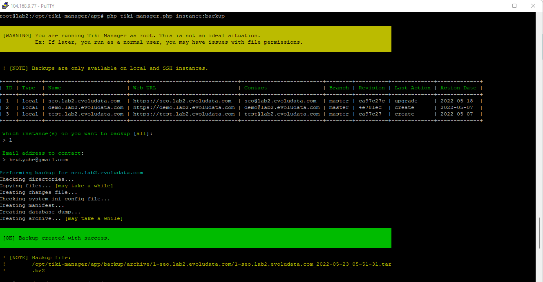Click 'create' in the test instance row
Screen dimensions: 543x282
[x=404, y=114]
